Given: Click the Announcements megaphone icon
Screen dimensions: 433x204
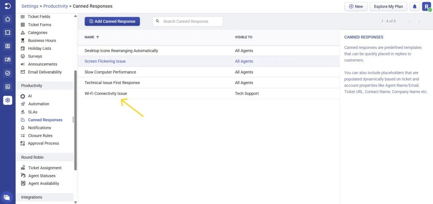Looking at the screenshot, I should [x=23, y=64].
